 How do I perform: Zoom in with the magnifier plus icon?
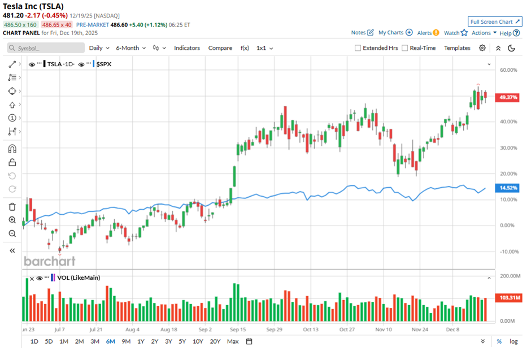[x=12, y=220]
